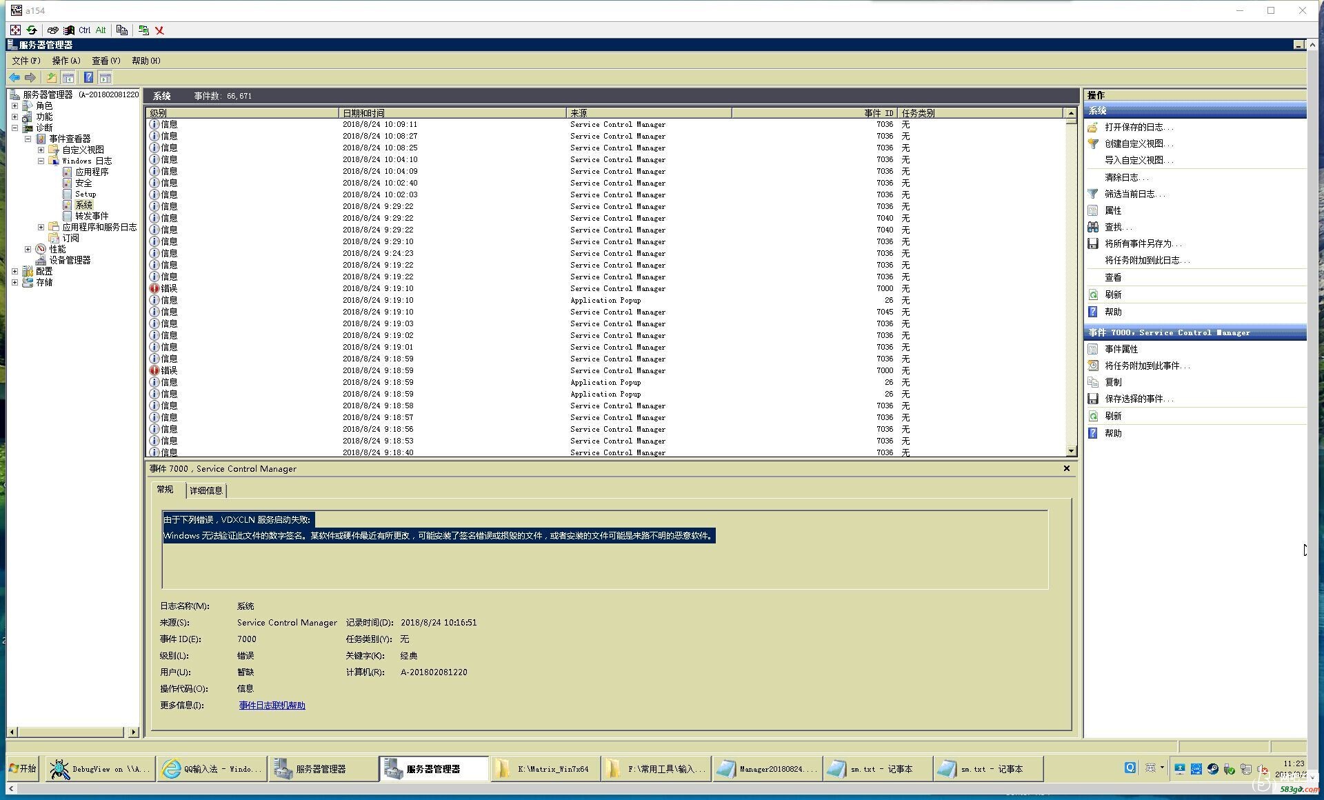
Task: Click the blue question mark help toolbar icon
Action: pyautogui.click(x=88, y=77)
